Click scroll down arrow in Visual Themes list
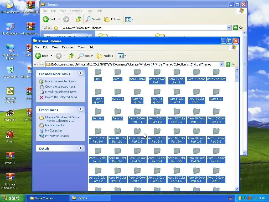The width and height of the screenshot is (269, 202). tap(237, 189)
